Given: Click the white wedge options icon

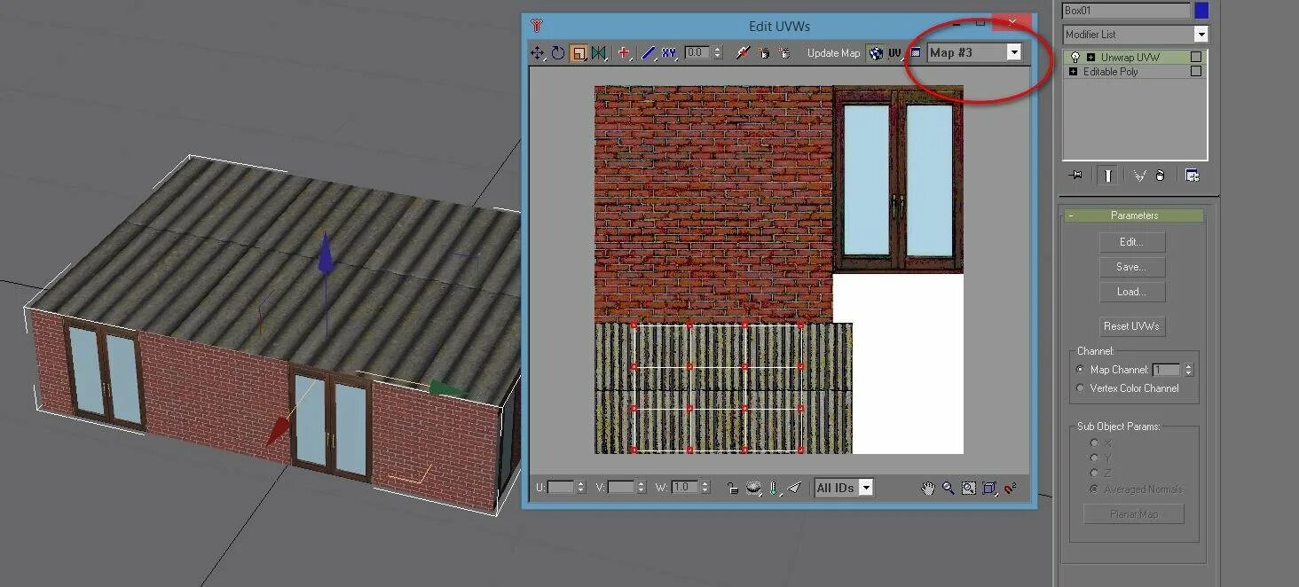Looking at the screenshot, I should [794, 488].
